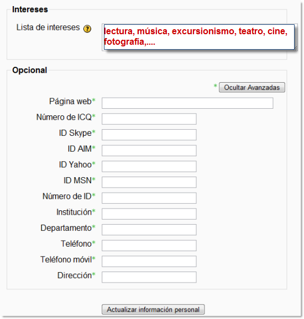
Task: Submit with Actualizar información personal button
Action: pyautogui.click(x=153, y=310)
